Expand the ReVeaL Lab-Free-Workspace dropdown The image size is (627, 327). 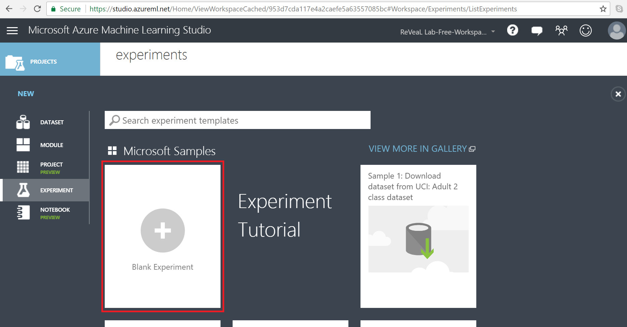(x=448, y=32)
